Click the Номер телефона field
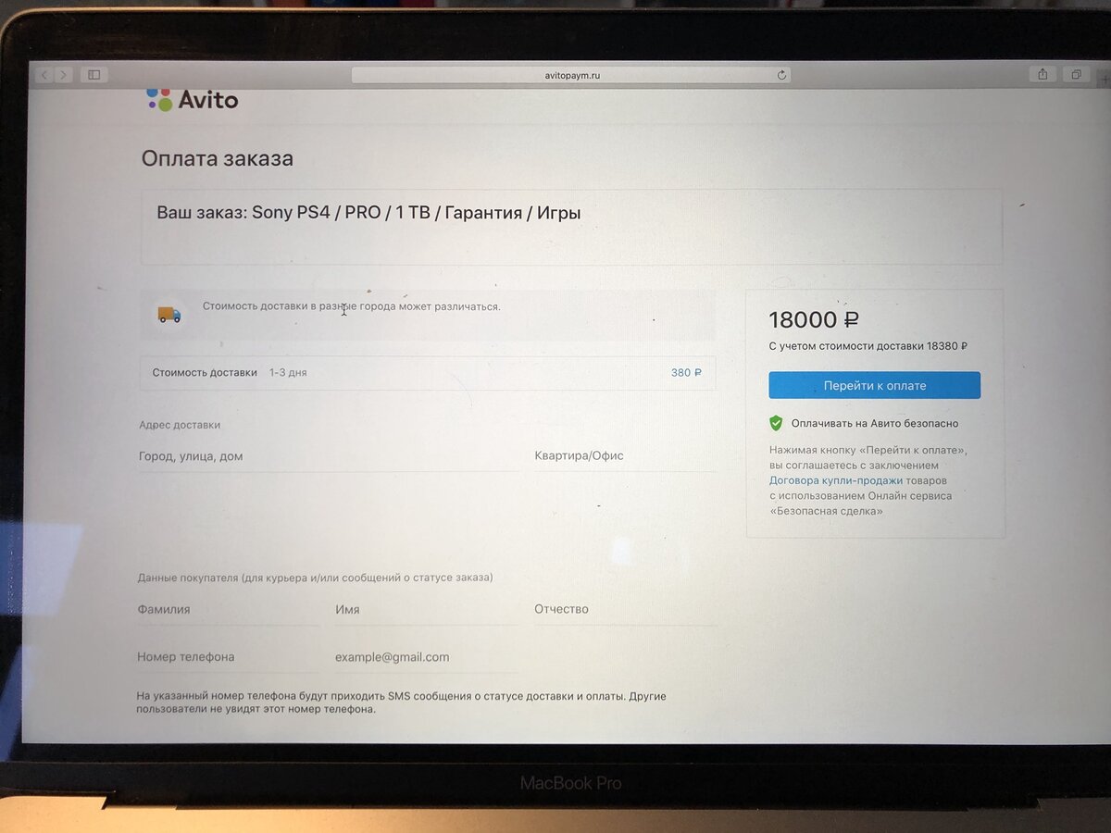Screen dimensions: 1111x833 click(228, 657)
